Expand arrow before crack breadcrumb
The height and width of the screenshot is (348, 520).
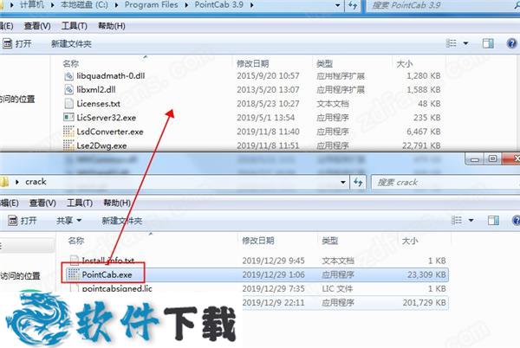(x=17, y=182)
